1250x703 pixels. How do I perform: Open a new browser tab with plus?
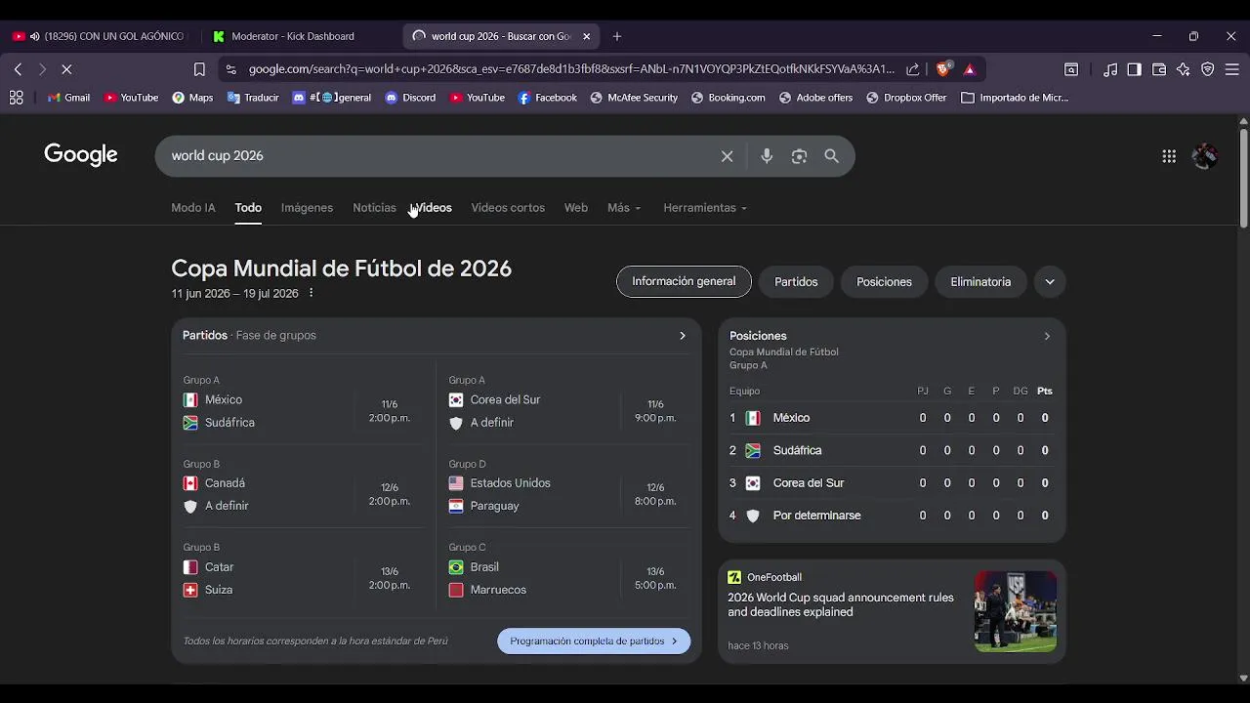point(617,36)
